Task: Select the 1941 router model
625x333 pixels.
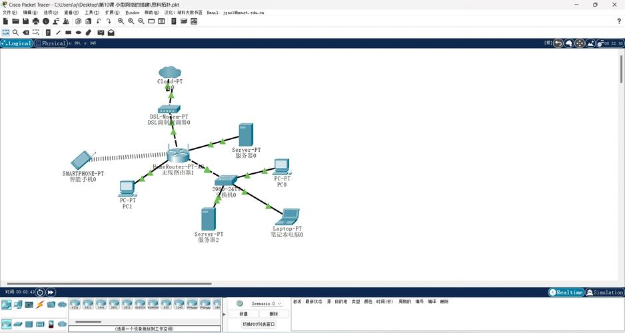Action: (x=101, y=304)
